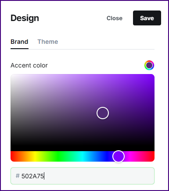Pick pure blue on the hue strip
The height and width of the screenshot is (191, 169).
107,156
